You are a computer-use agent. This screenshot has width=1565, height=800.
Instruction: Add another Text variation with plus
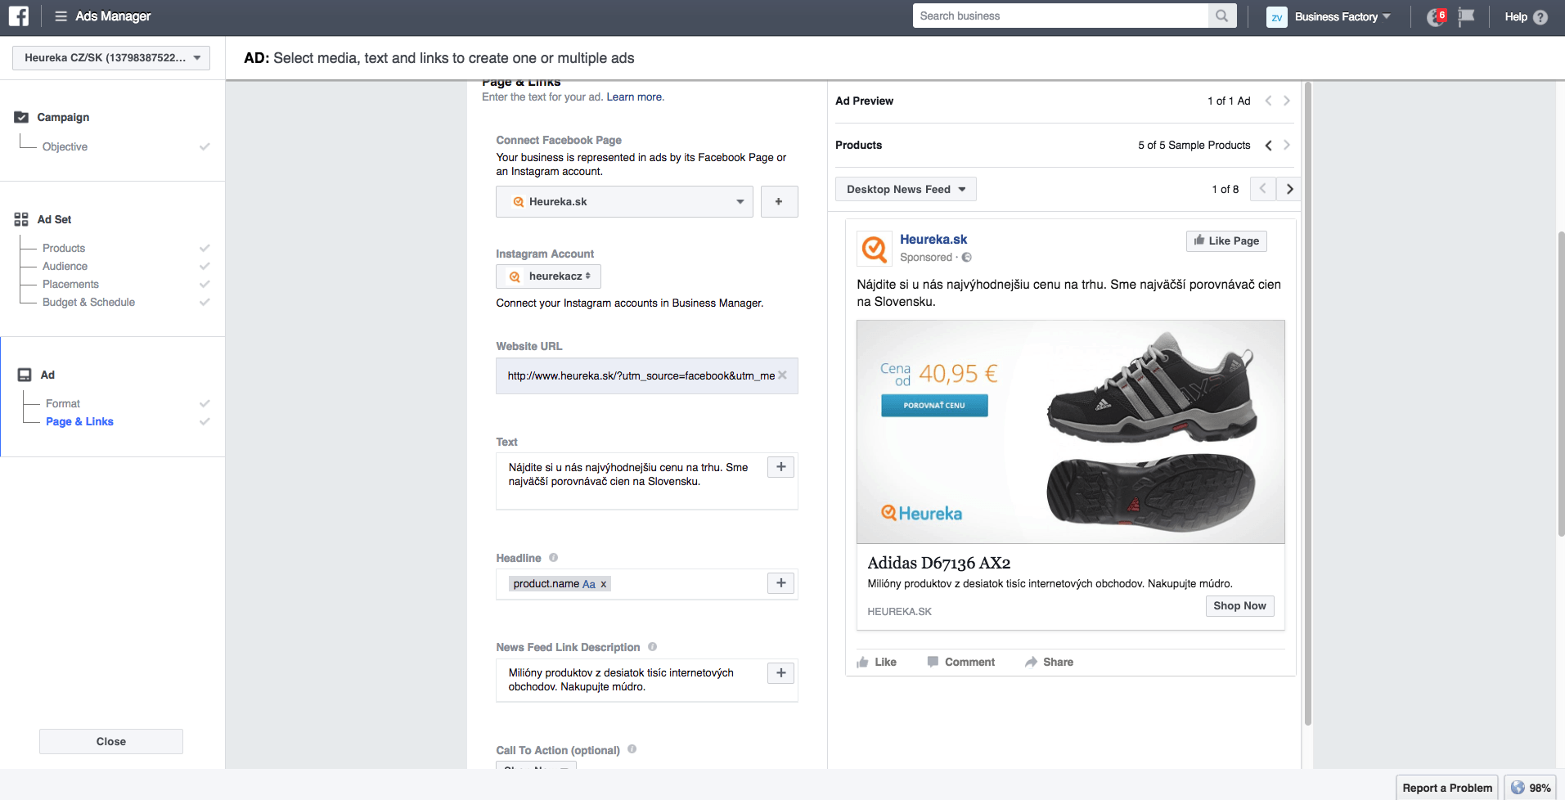coord(781,467)
